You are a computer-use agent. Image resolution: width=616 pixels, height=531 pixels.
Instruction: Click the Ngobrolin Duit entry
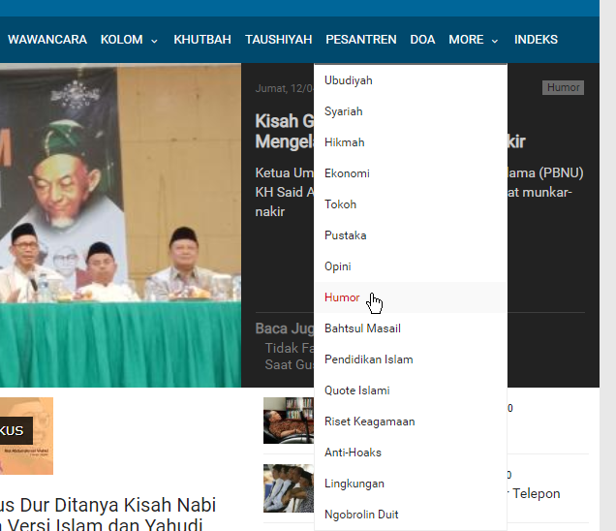click(x=361, y=515)
